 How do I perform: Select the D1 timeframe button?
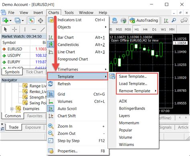[x=154, y=29]
